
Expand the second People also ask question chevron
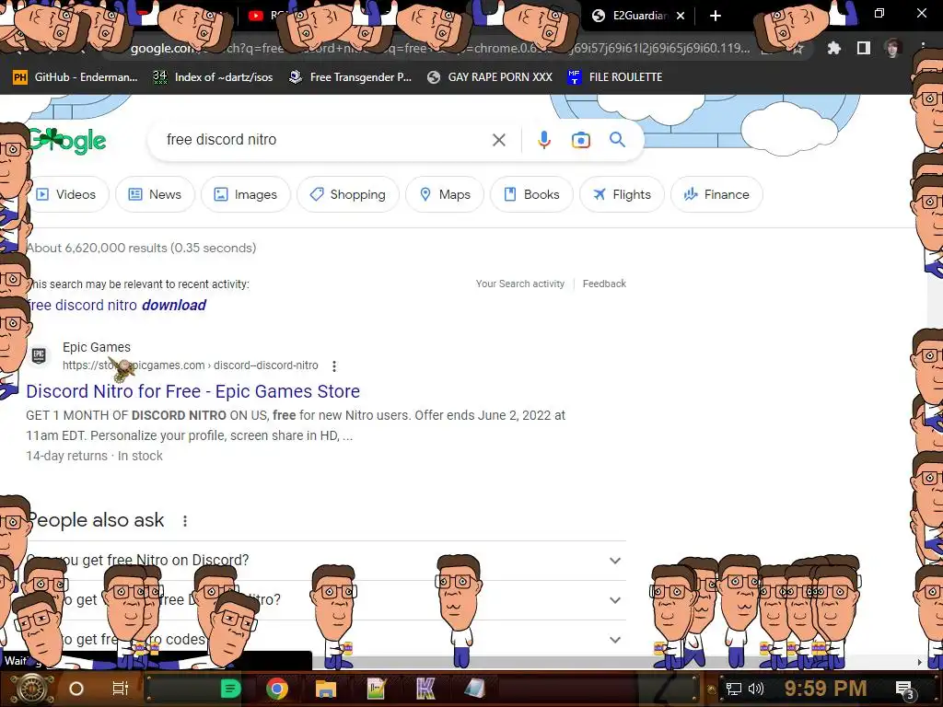click(614, 600)
